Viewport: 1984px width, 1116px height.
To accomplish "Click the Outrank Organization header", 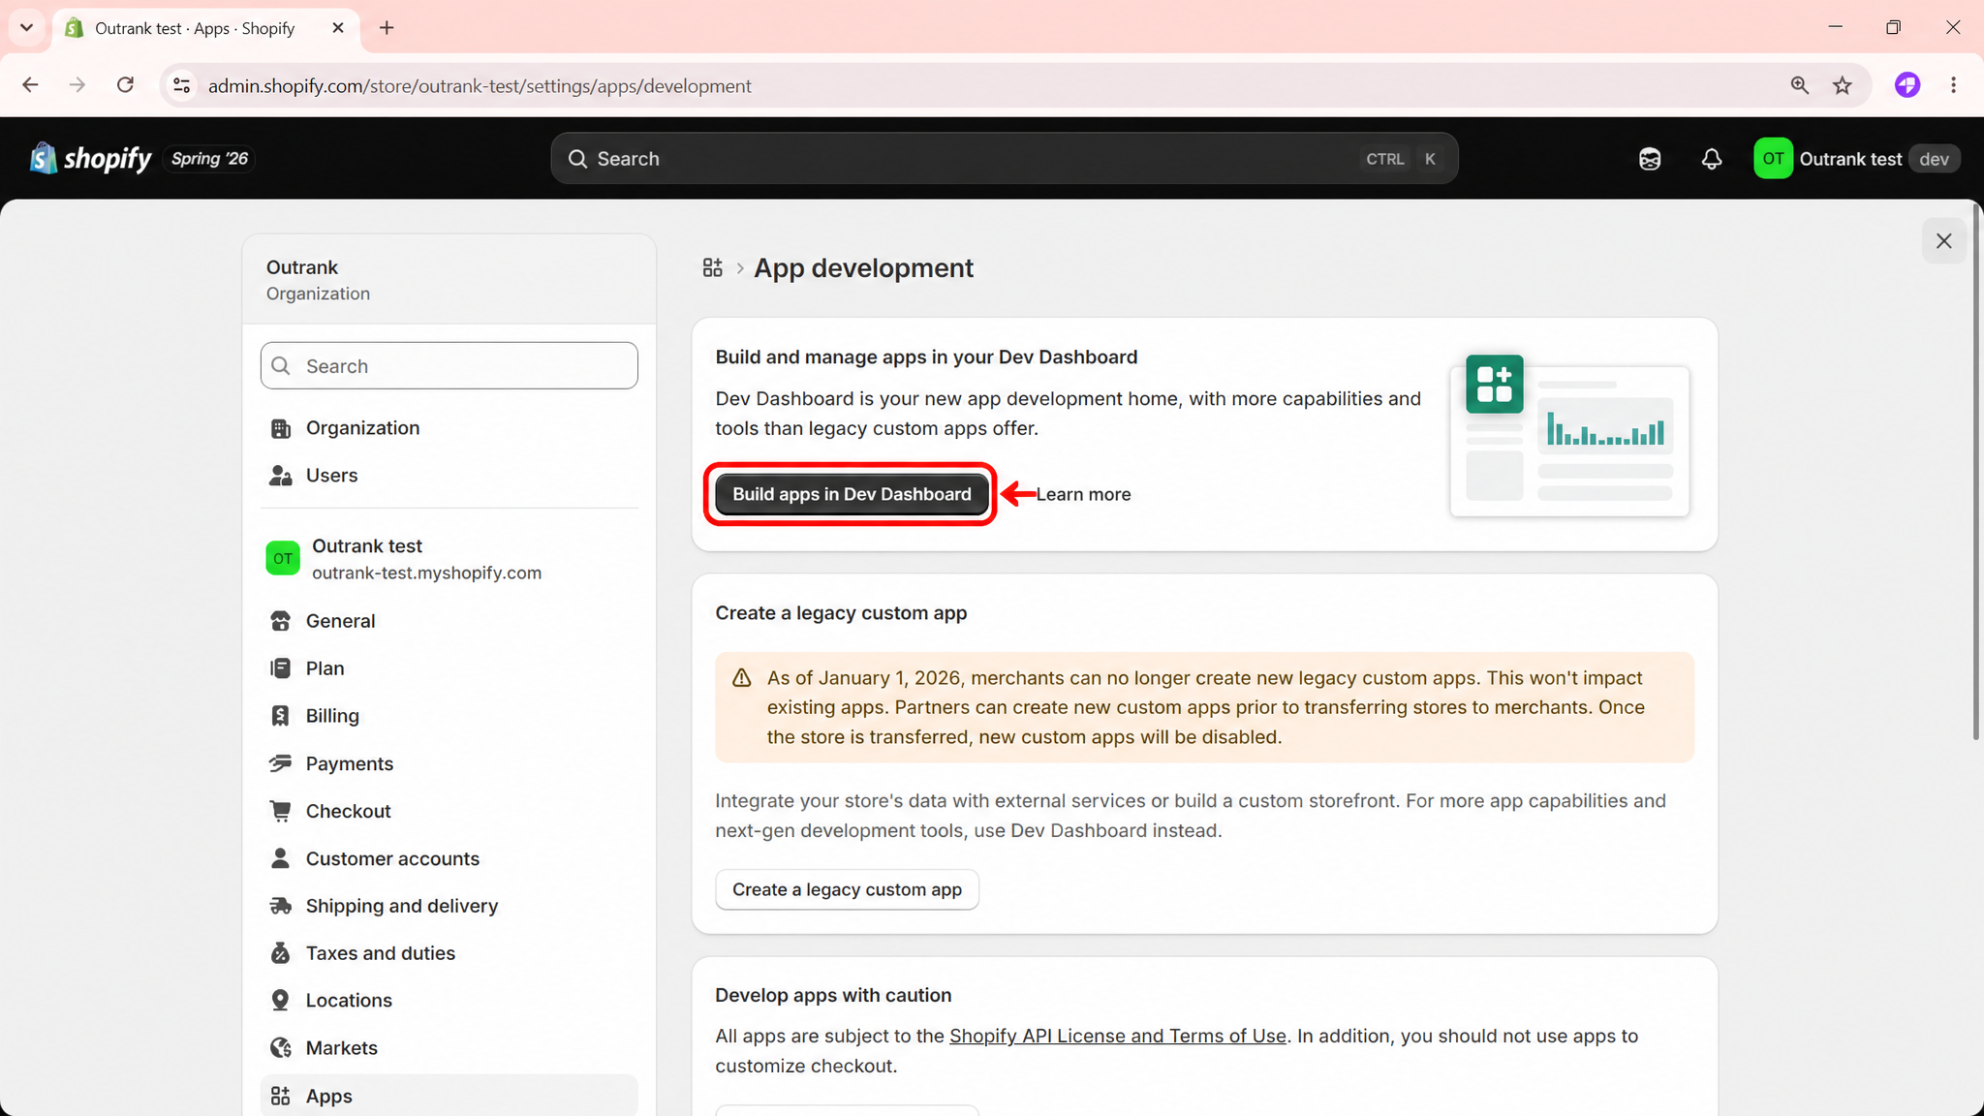I will click(449, 279).
